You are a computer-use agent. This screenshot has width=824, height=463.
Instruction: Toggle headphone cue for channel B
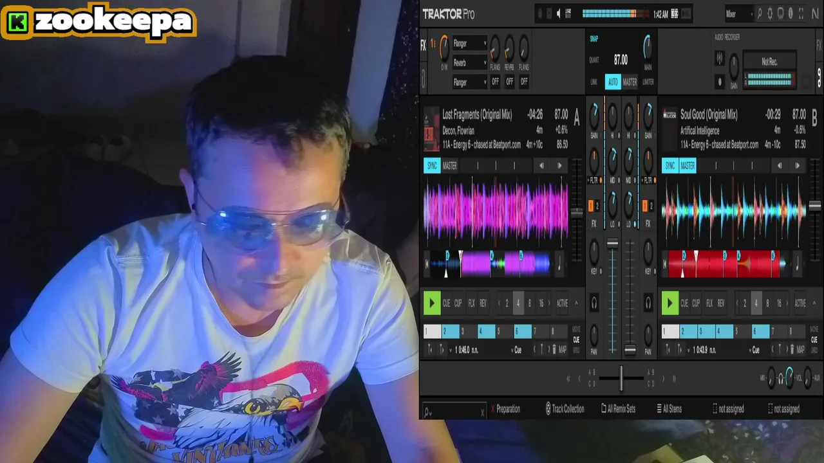pos(648,303)
